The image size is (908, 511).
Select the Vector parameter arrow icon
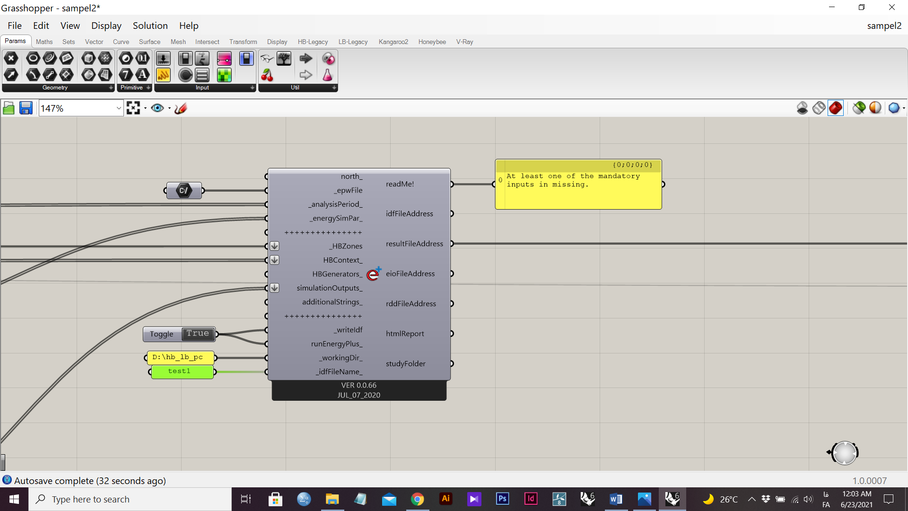click(x=11, y=75)
